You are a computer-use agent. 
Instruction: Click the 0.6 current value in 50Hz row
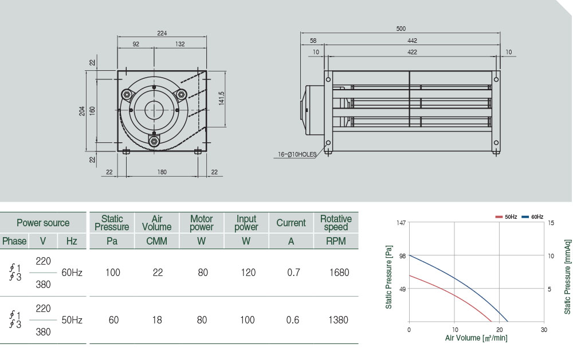(292, 320)
